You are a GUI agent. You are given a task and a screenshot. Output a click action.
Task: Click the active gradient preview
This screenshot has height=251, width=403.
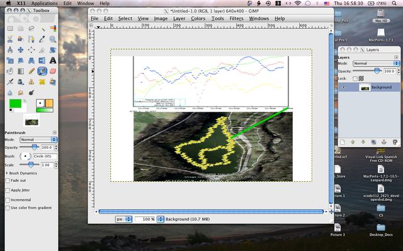click(x=45, y=110)
